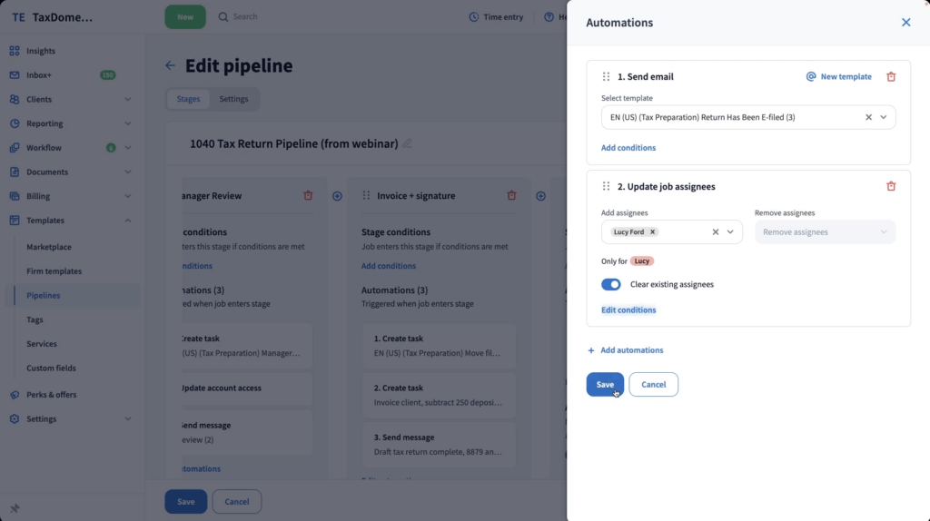Open the Select template dropdown
Image resolution: width=930 pixels, height=521 pixels.
(883, 117)
